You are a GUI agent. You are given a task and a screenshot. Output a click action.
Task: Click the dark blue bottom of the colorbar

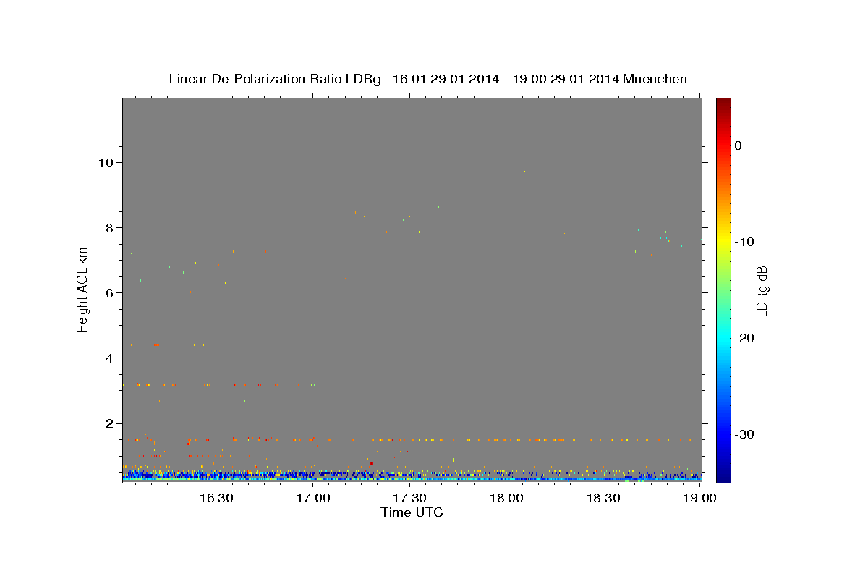coord(723,474)
